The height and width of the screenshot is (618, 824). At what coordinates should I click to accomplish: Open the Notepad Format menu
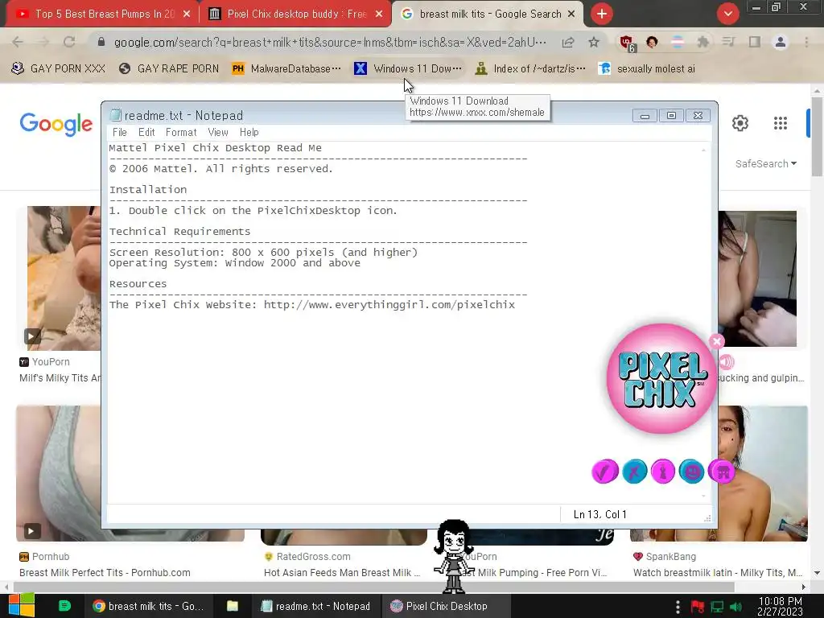pyautogui.click(x=181, y=133)
